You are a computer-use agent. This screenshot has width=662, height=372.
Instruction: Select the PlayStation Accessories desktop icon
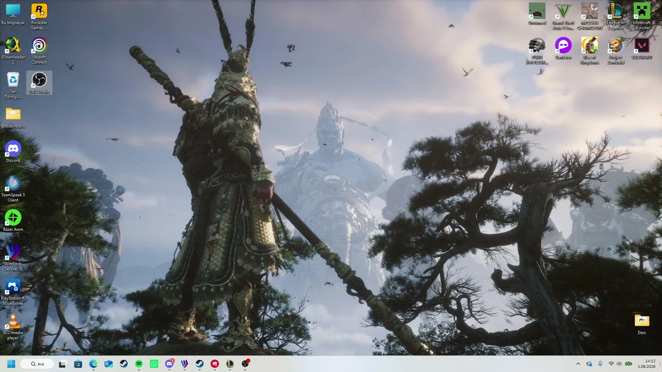tap(13, 292)
